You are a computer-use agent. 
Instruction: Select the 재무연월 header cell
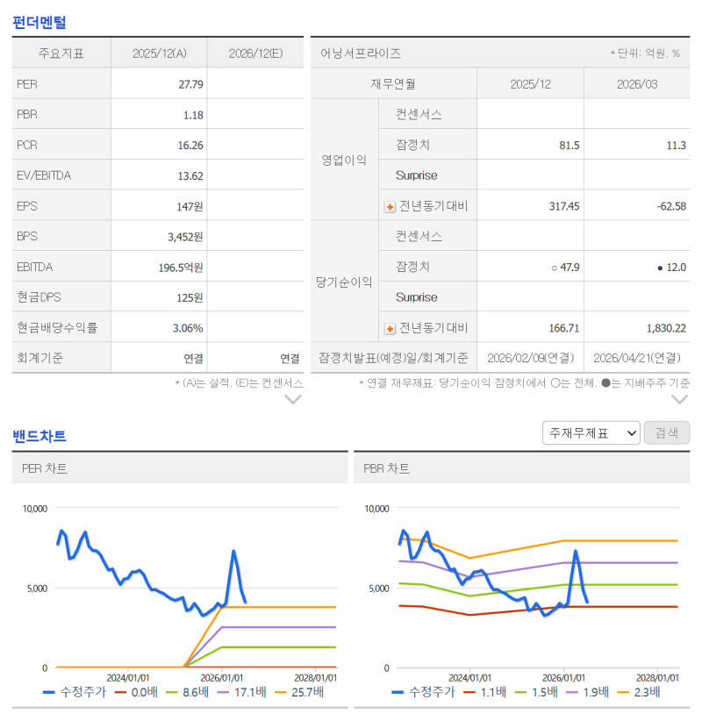tap(393, 84)
